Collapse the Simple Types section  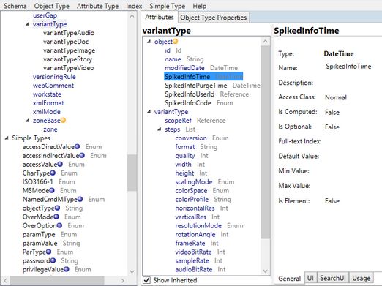(x=7, y=138)
